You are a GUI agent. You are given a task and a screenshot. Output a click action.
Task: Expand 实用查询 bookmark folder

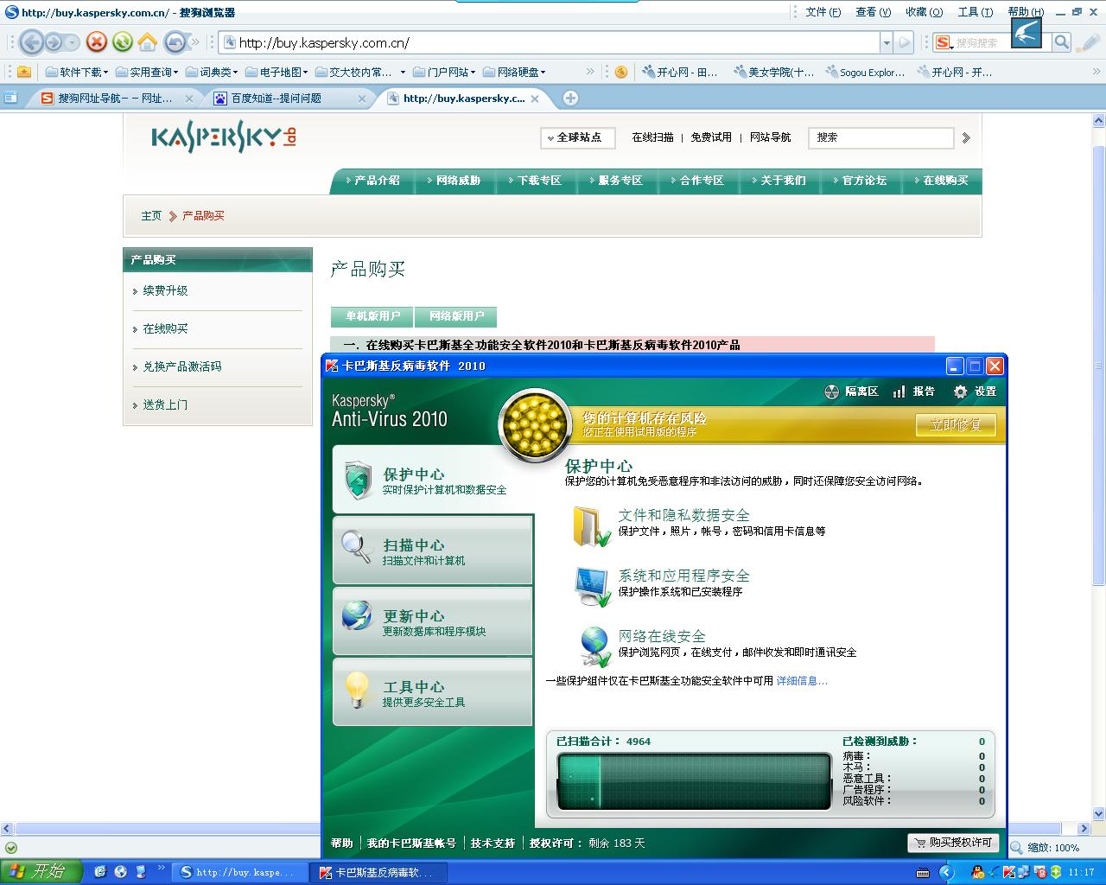point(145,72)
